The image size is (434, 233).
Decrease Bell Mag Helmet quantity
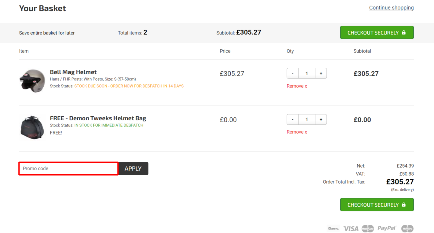tap(292, 73)
